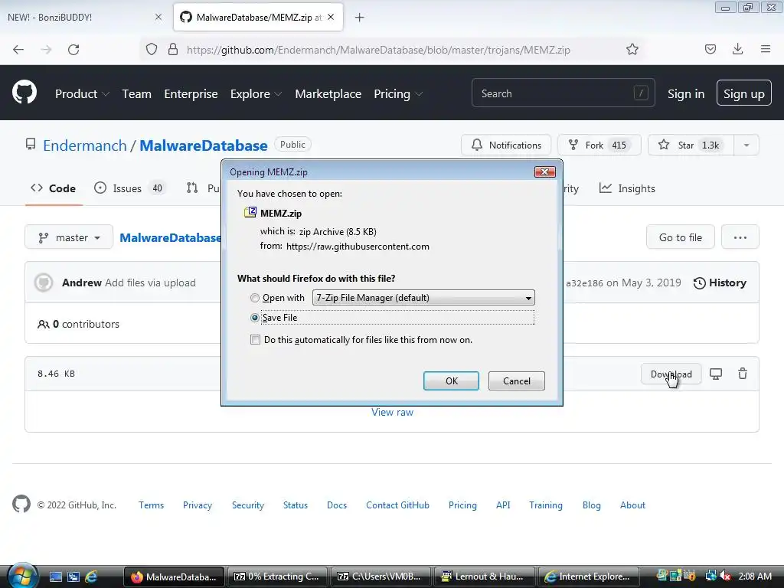The image size is (784, 588).
Task: Click Andrew's avatar icon
Action: coord(44,283)
